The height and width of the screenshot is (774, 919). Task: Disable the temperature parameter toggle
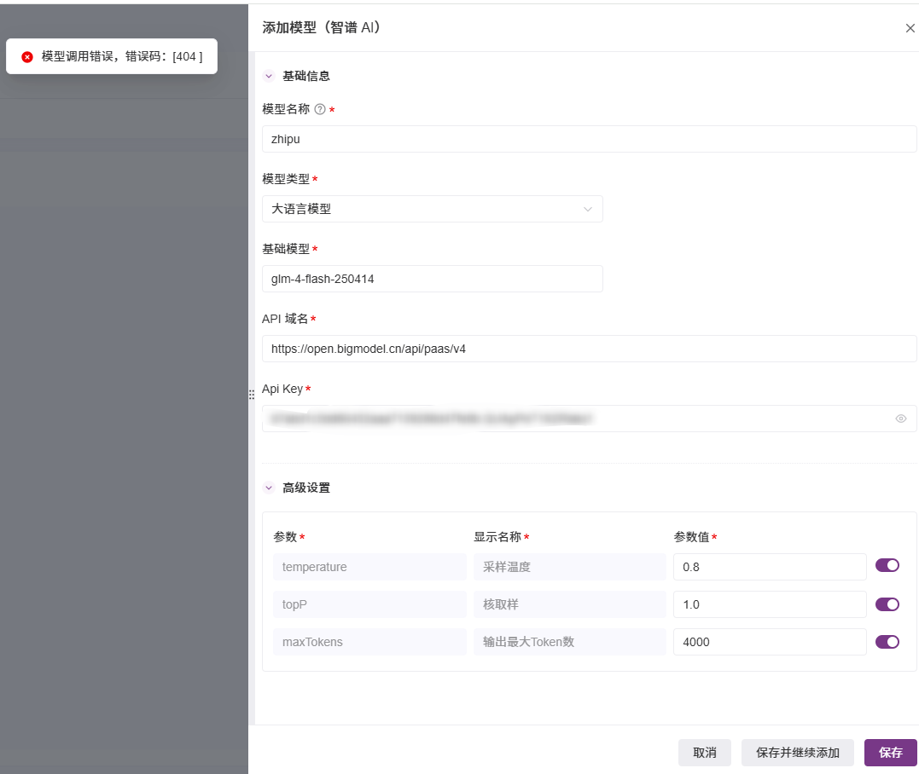(887, 565)
